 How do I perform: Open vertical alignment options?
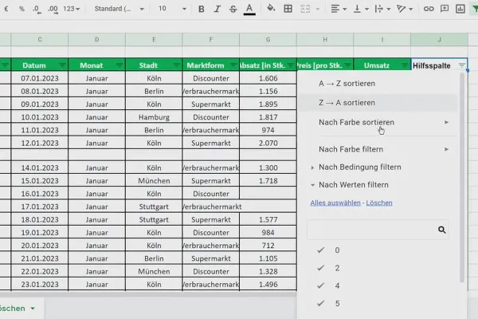tap(361, 9)
